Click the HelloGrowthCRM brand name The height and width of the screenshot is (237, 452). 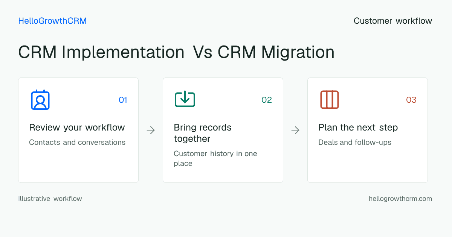pos(52,21)
